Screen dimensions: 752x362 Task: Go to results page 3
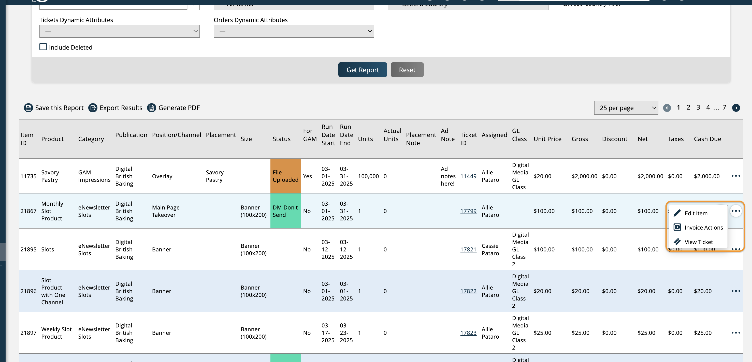tap(698, 107)
